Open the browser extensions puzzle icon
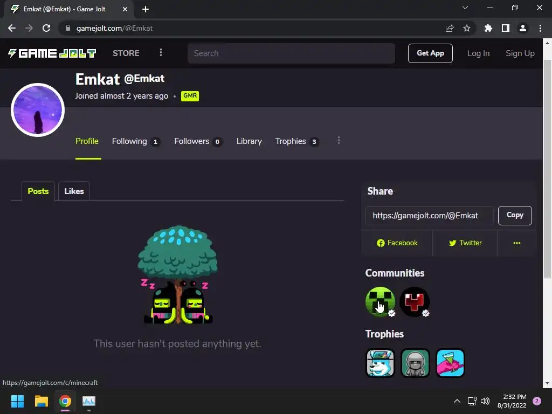 488,28
